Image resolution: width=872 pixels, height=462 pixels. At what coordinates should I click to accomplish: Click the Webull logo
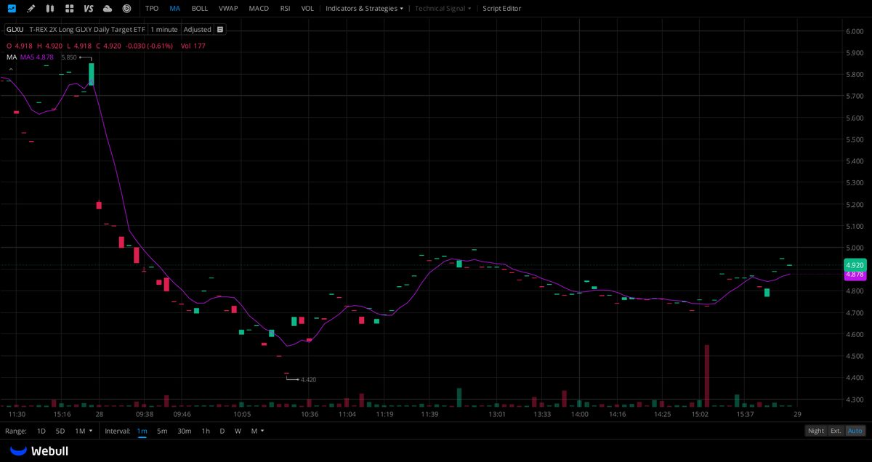click(39, 451)
